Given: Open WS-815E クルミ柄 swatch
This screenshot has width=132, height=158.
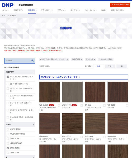Looking at the screenshot, I should [118, 92].
